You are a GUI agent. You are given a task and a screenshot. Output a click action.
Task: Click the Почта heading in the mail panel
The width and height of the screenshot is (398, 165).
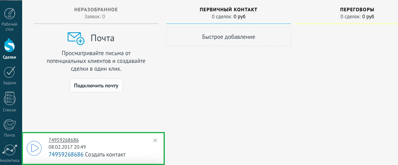[102, 38]
